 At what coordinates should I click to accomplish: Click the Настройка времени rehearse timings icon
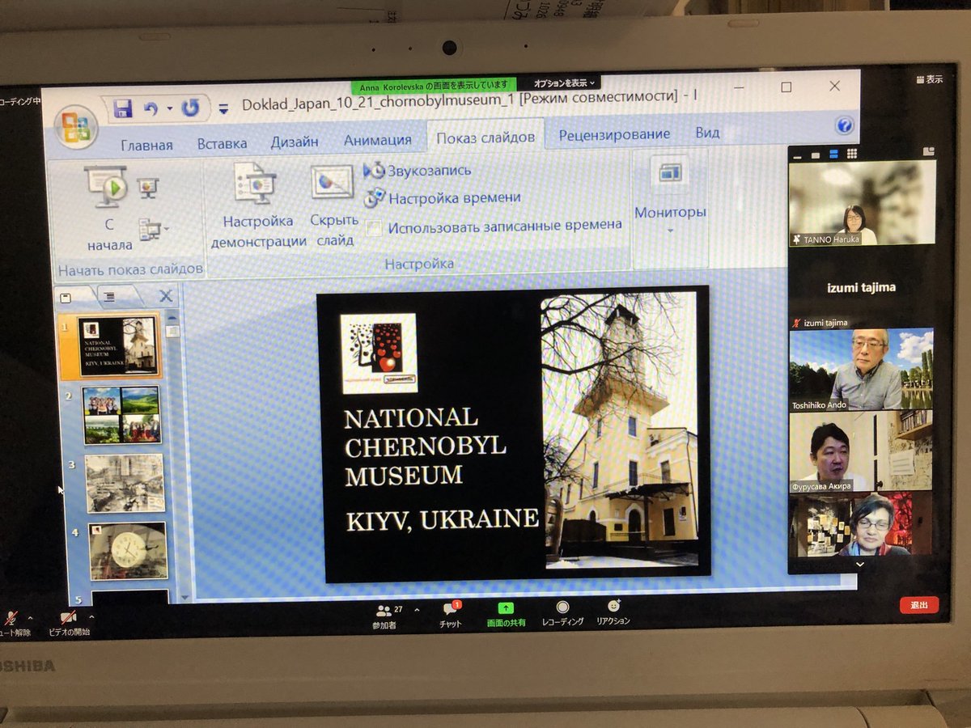point(374,197)
